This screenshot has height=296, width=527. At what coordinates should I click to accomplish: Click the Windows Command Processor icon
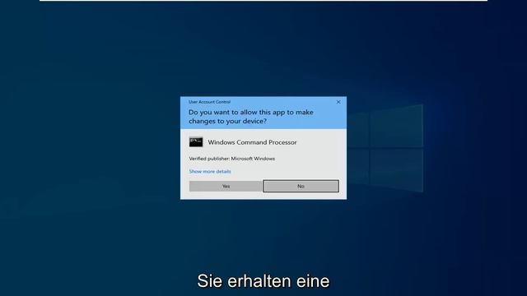tap(196, 142)
